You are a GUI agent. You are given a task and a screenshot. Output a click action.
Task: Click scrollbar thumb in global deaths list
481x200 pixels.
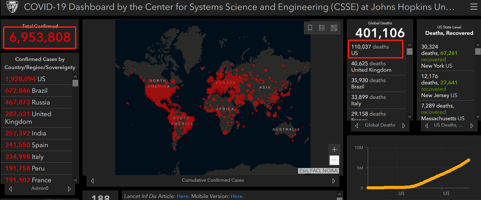410,52
